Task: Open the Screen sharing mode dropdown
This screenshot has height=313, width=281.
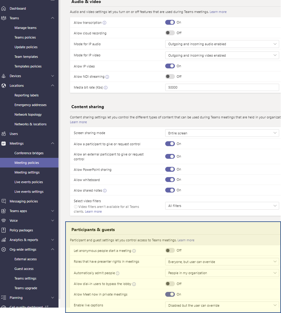Action: (x=222, y=133)
